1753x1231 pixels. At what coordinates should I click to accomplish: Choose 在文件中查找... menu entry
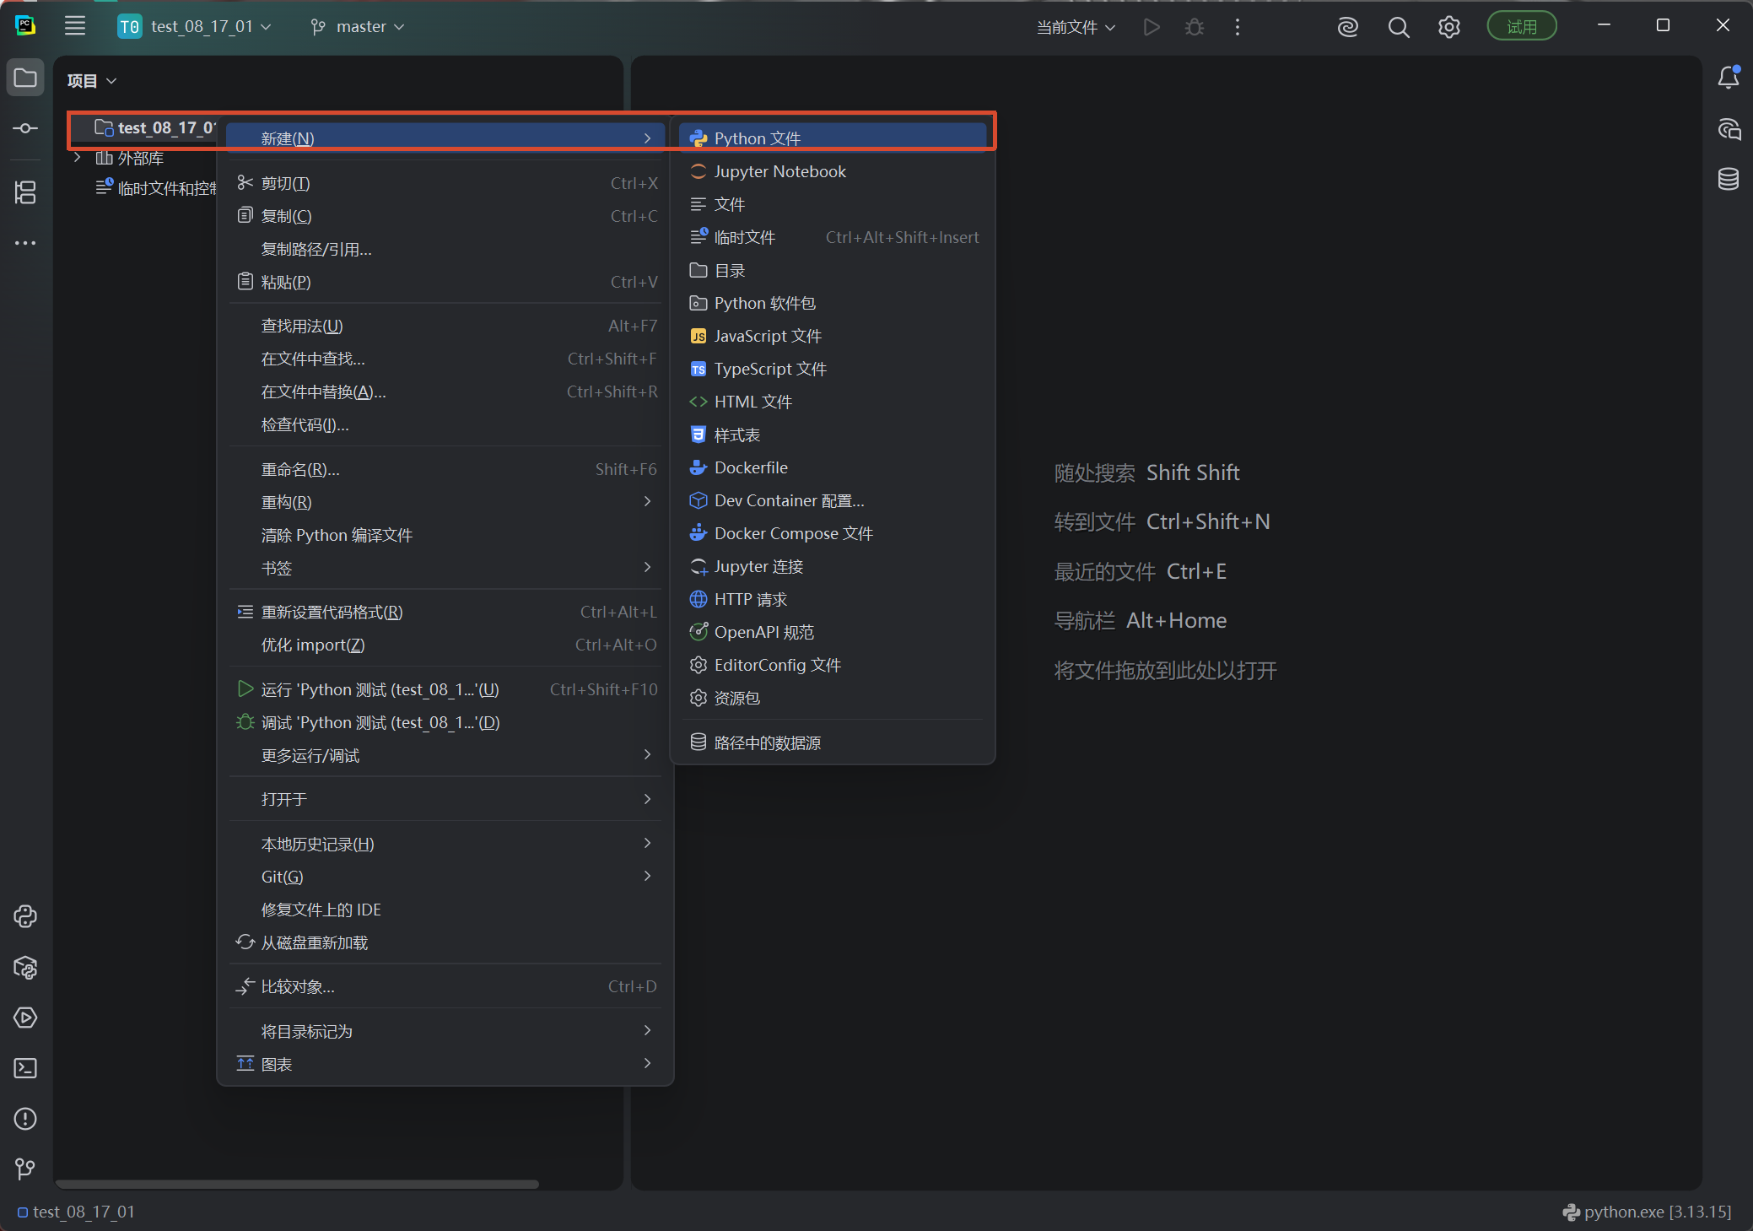tap(445, 359)
